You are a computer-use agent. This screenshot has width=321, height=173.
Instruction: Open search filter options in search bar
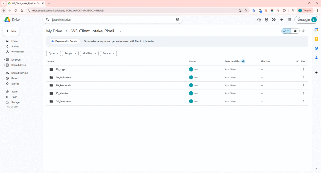tap(177, 20)
